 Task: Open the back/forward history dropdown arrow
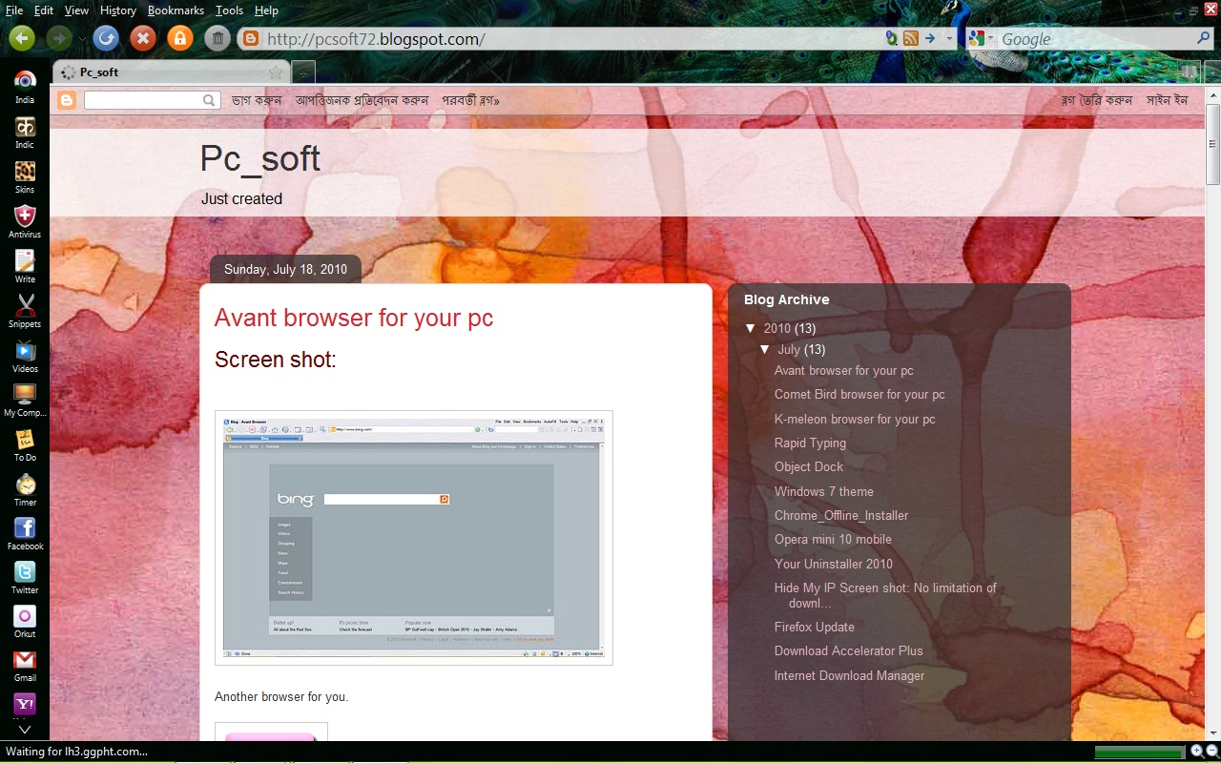(x=82, y=39)
